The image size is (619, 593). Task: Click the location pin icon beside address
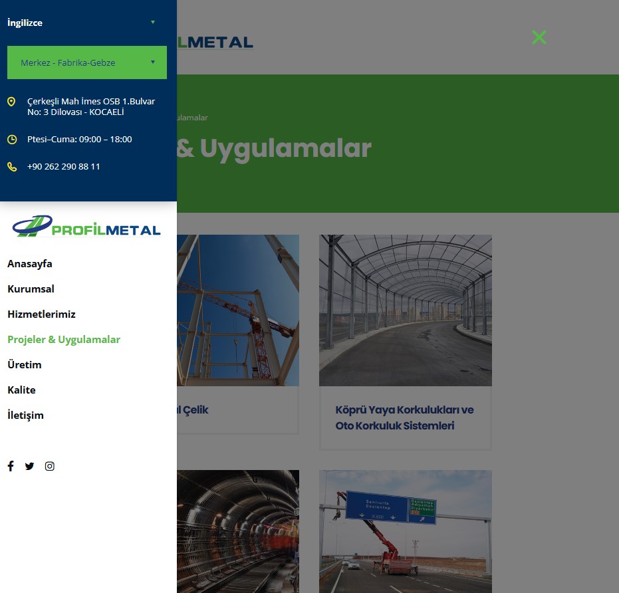(12, 102)
